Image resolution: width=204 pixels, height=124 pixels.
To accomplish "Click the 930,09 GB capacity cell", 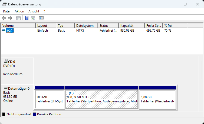I will [x=127, y=31].
